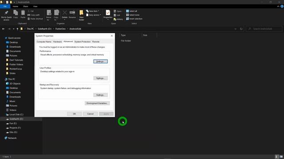Refresh the current folder
Image resolution: width=284 pixels, height=159 pixels.
[x=241, y=29]
